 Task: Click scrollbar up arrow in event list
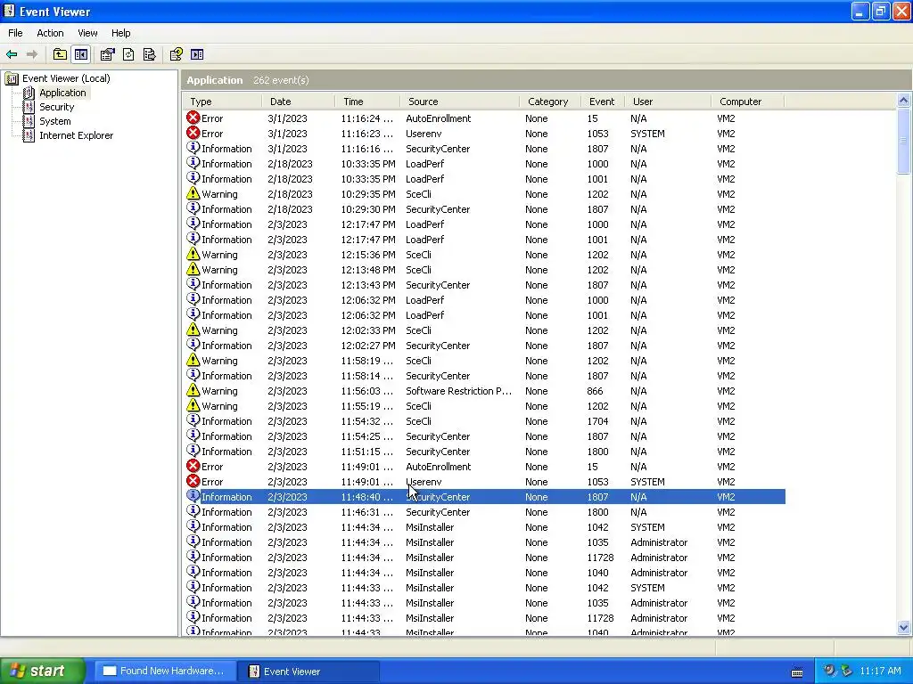tap(904, 101)
